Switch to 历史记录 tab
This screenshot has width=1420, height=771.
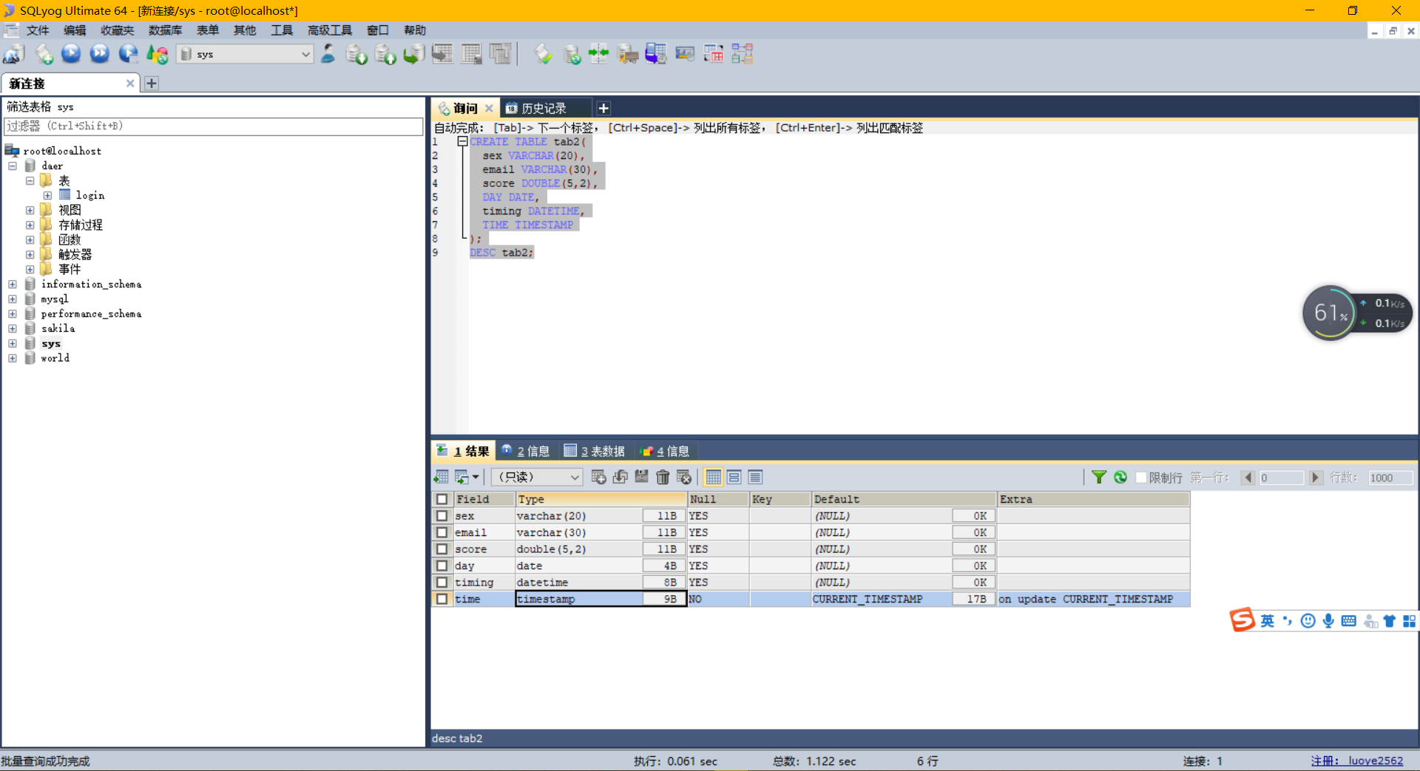click(x=544, y=109)
